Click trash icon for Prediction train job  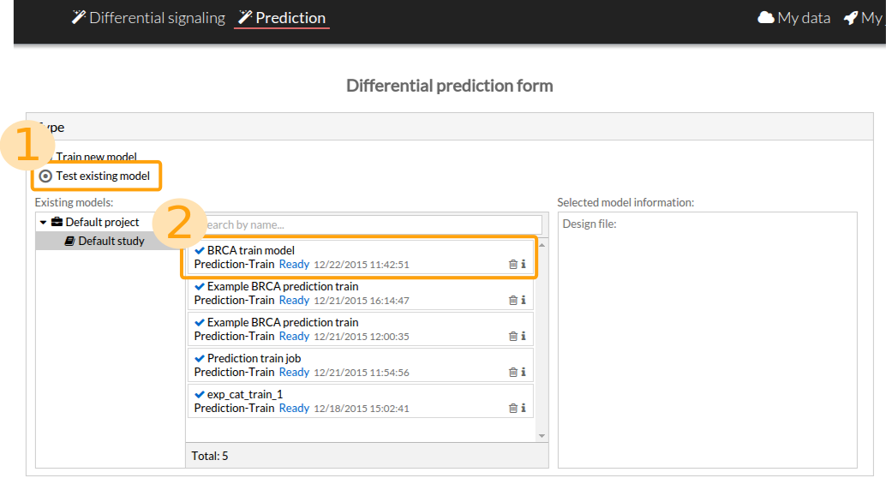(512, 373)
